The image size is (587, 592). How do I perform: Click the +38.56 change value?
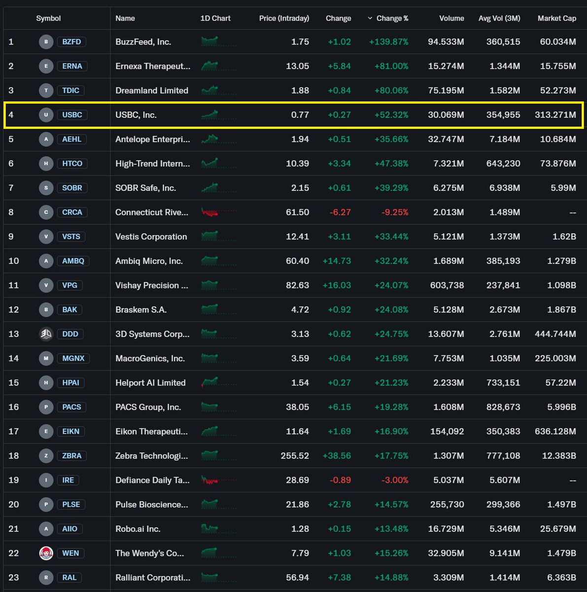337,456
